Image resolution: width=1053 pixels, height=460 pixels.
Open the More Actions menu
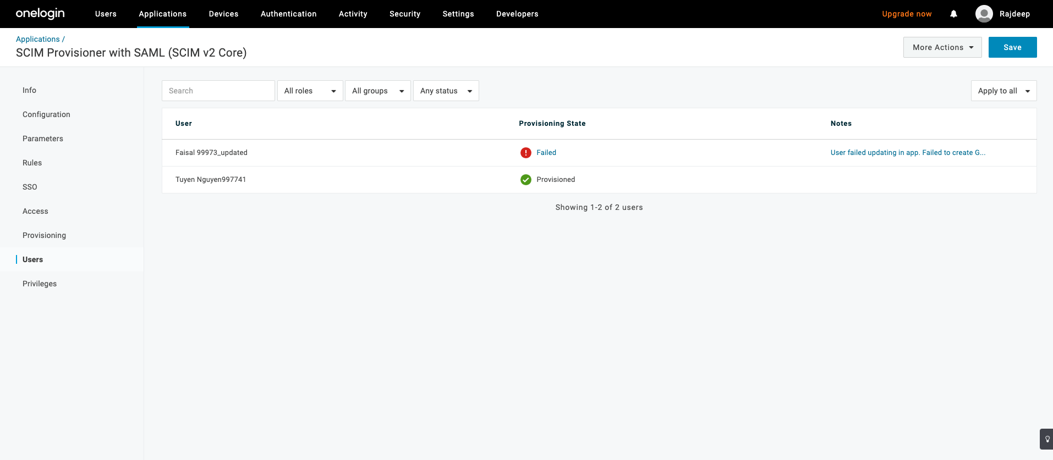(942, 47)
